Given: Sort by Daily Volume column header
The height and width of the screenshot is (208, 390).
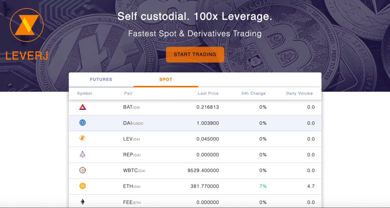Looking at the screenshot, I should coord(299,93).
